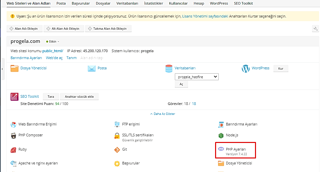Image resolution: width=320 pixels, height=172 pixels.
Task: Open the Etkin status dropdown
Action: pos(53,42)
